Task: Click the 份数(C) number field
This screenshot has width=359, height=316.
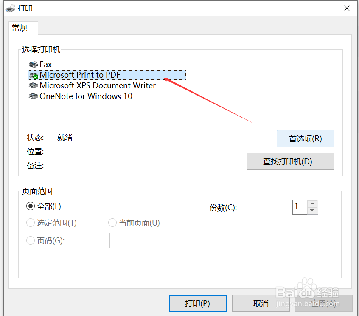Action: pyautogui.click(x=300, y=207)
